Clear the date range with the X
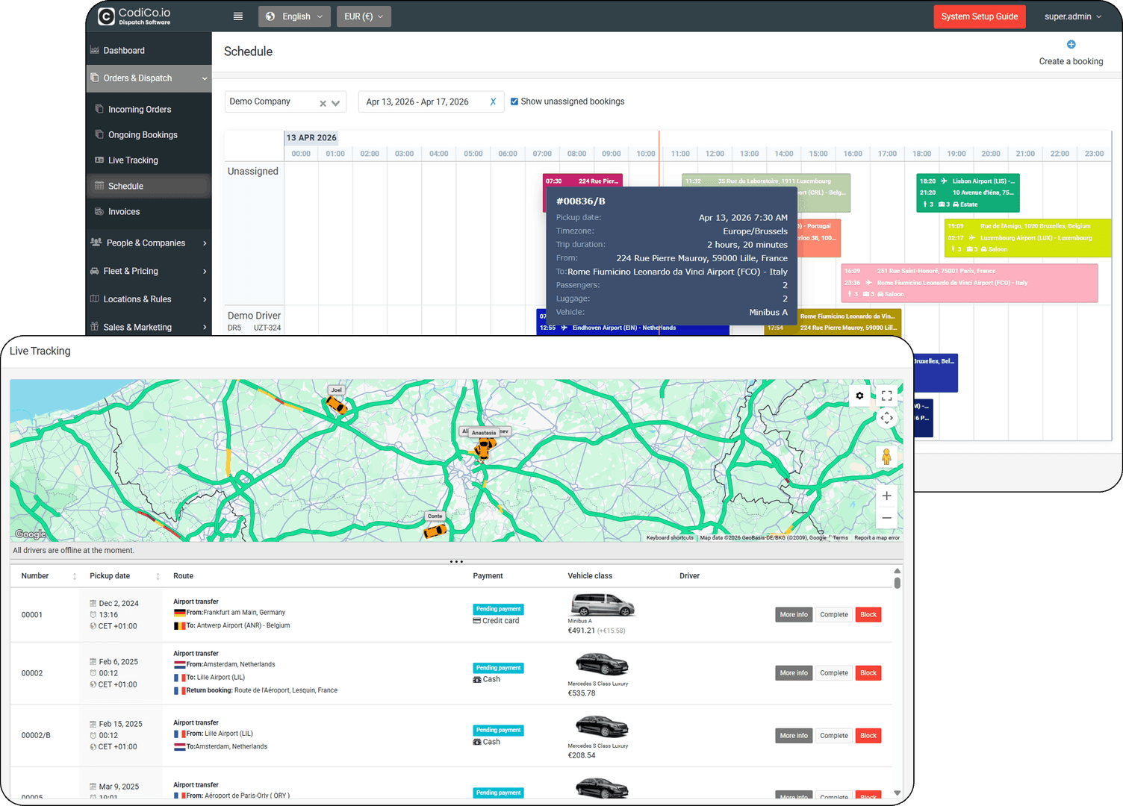This screenshot has width=1123, height=806. (x=493, y=101)
